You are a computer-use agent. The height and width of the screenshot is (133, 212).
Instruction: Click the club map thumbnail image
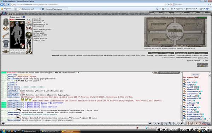176,32
